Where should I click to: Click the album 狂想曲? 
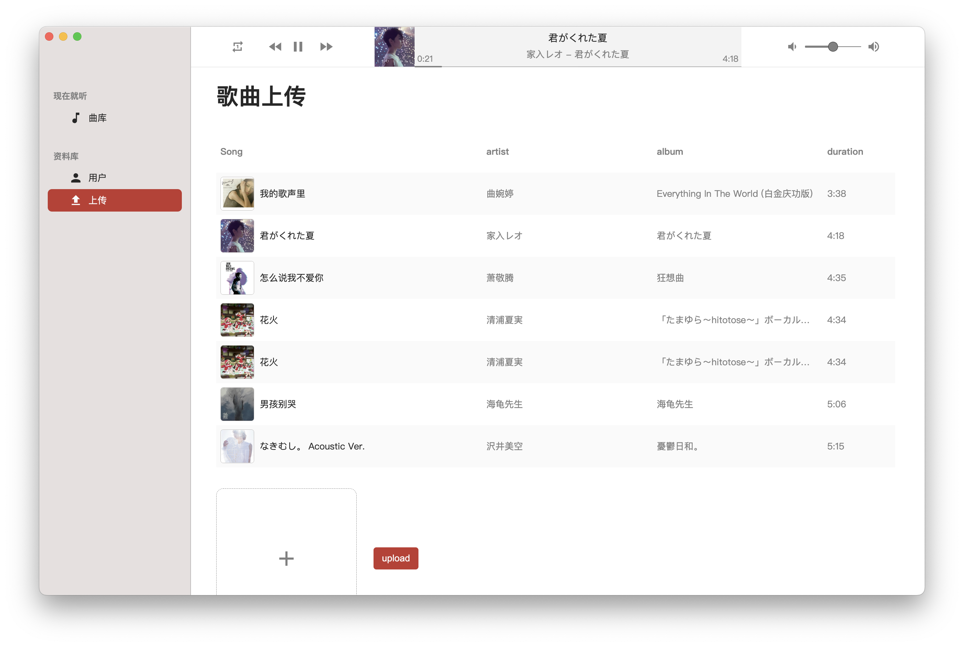(670, 278)
